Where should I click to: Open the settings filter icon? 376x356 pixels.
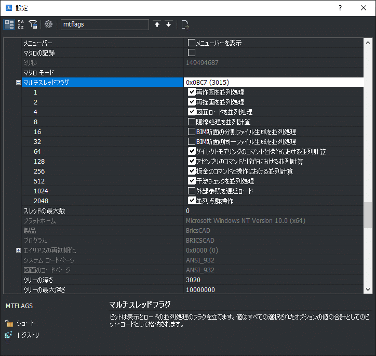pos(33,24)
